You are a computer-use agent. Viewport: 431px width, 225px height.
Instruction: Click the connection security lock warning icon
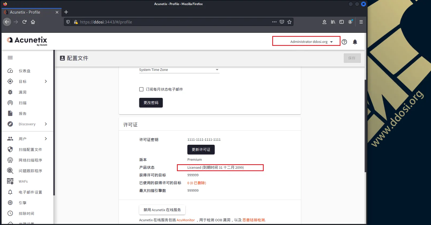76,22
